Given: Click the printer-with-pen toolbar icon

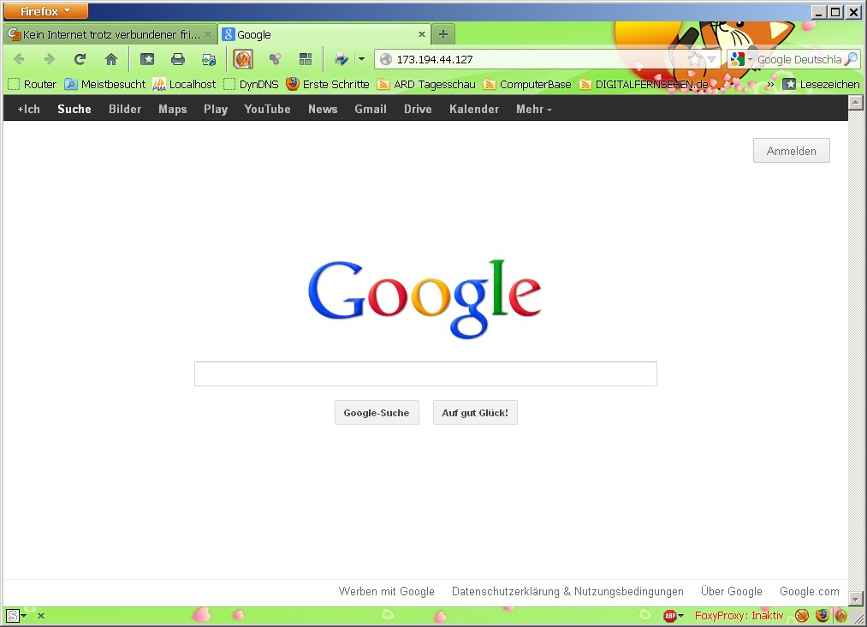Looking at the screenshot, I should (341, 59).
